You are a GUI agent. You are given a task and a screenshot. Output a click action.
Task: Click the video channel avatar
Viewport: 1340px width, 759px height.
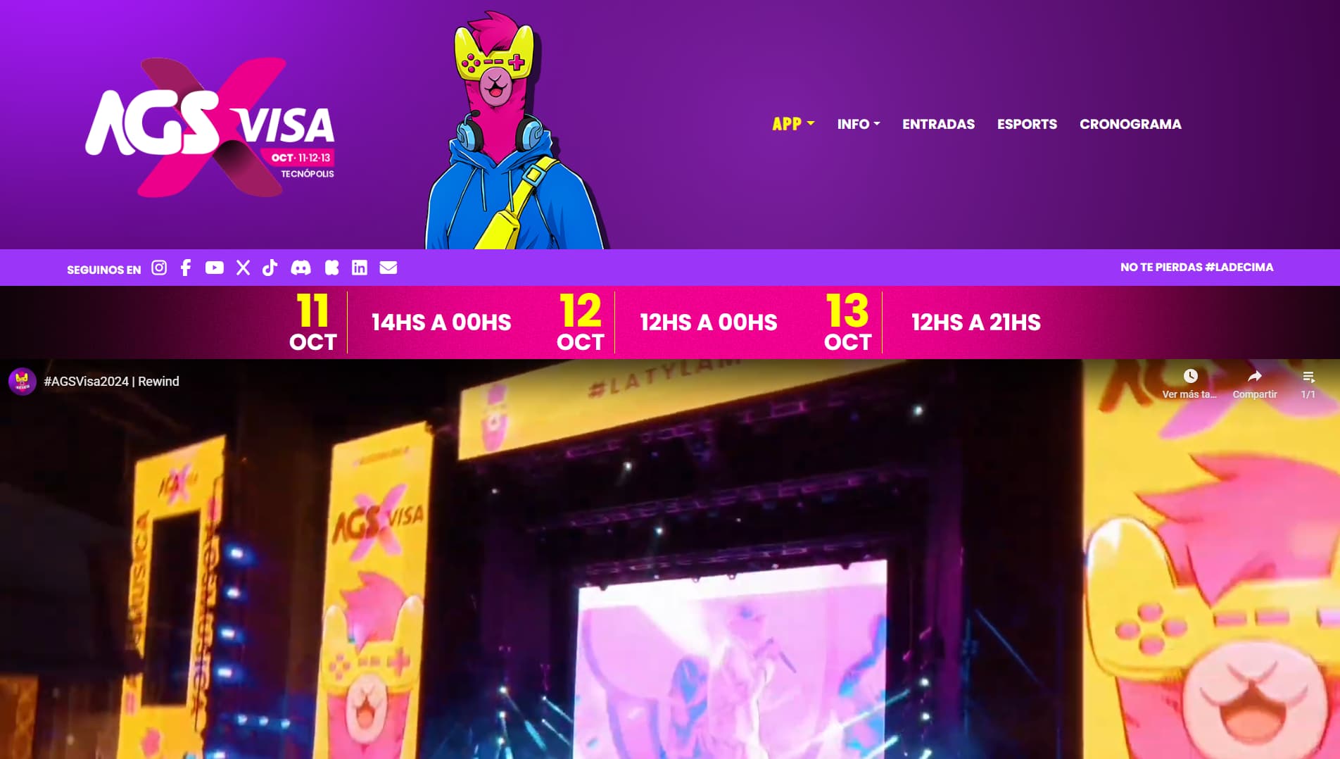(x=23, y=382)
